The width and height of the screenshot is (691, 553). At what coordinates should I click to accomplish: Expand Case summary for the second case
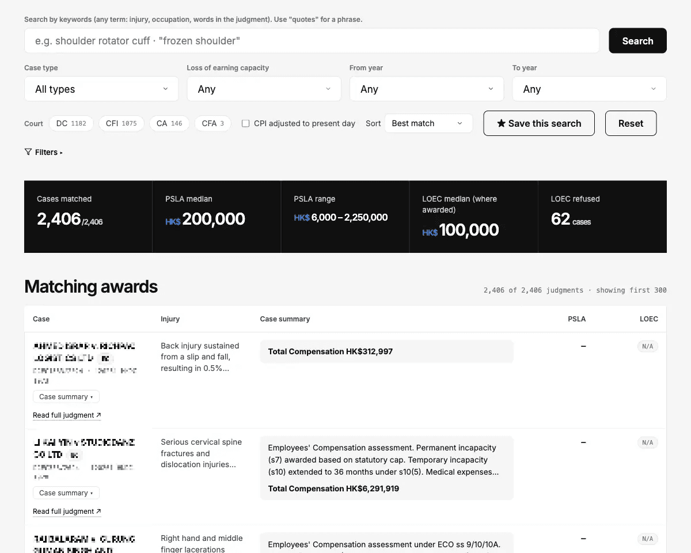click(66, 493)
